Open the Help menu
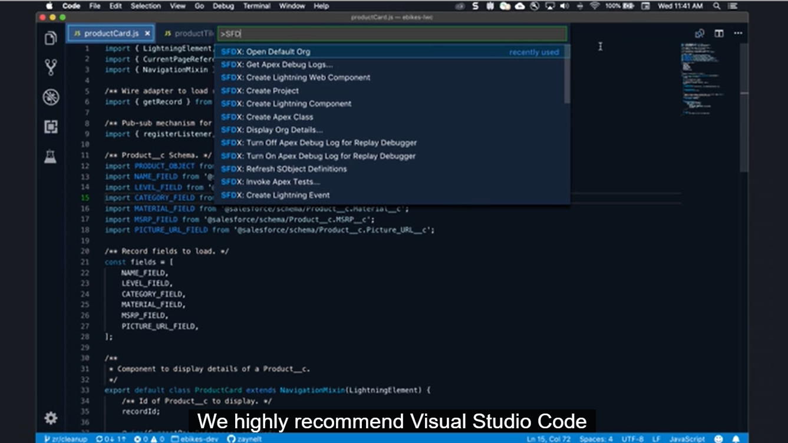 tap(321, 6)
